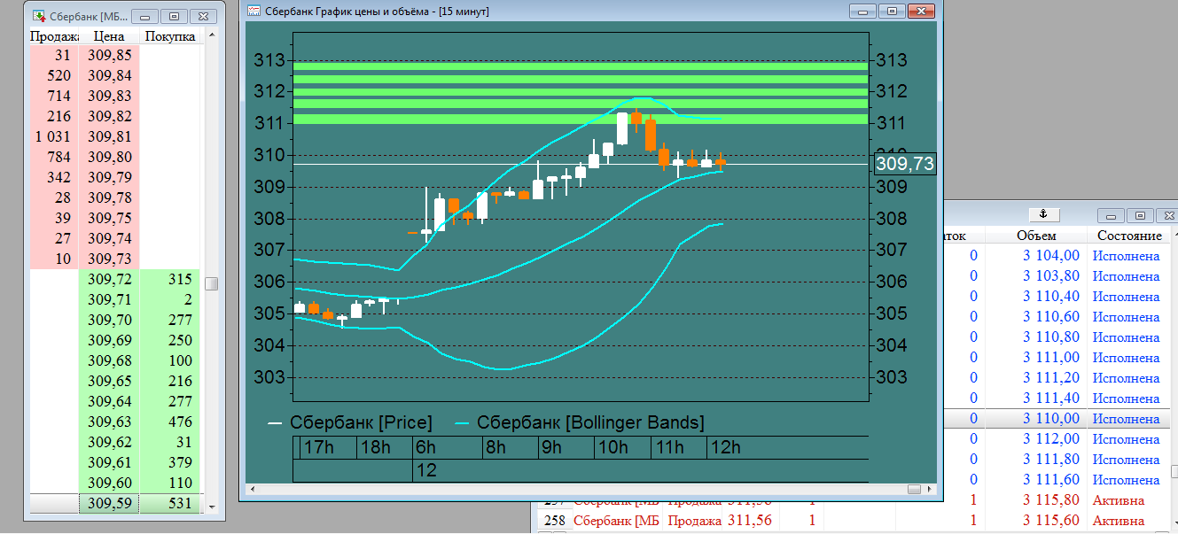
Task: Click the 17h mark on chart time axis
Action: [x=320, y=447]
